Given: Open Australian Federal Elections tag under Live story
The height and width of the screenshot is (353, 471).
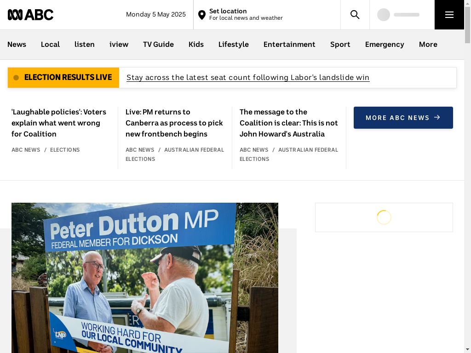Looking at the screenshot, I should pyautogui.click(x=175, y=154).
